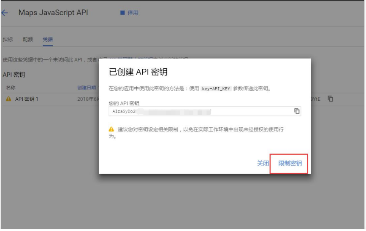Switch to the 配额 tab
Image resolution: width=366 pixels, height=231 pixels.
tap(27, 39)
